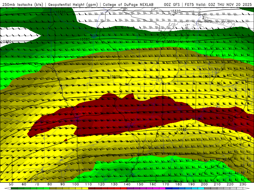Image resolution: width=254 pixels, height=190 pixels.
Task: Click the '120' value on the color scale
Action: [x=101, y=184]
